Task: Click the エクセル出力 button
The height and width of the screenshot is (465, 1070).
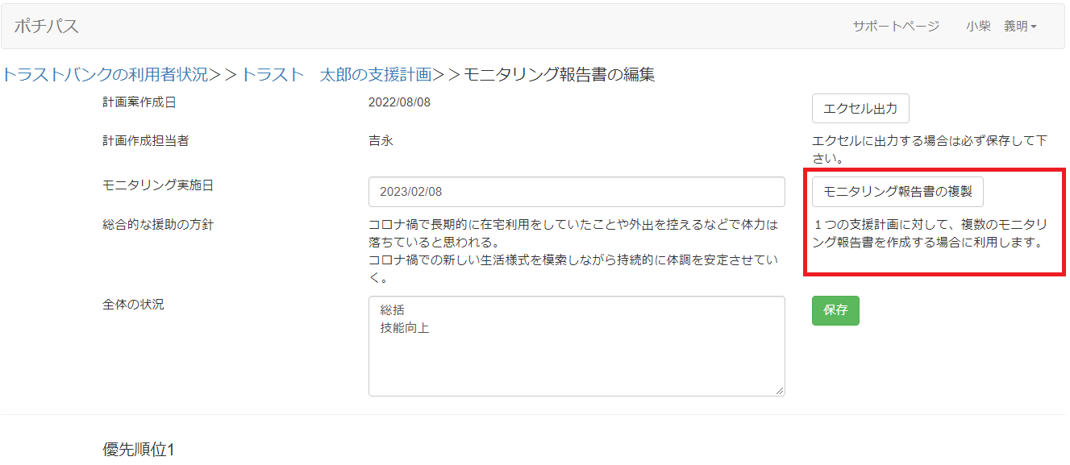Action: click(x=860, y=109)
